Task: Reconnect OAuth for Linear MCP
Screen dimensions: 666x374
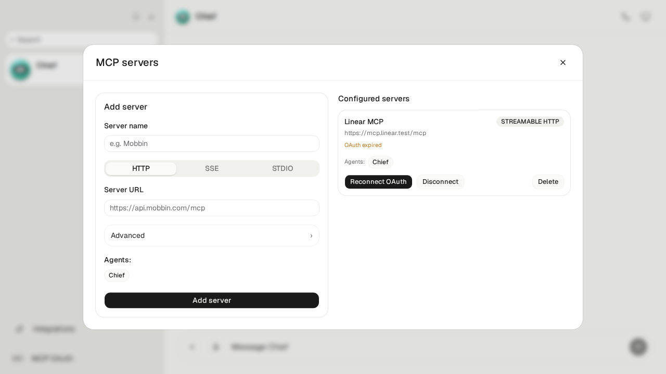Action: 378,182
